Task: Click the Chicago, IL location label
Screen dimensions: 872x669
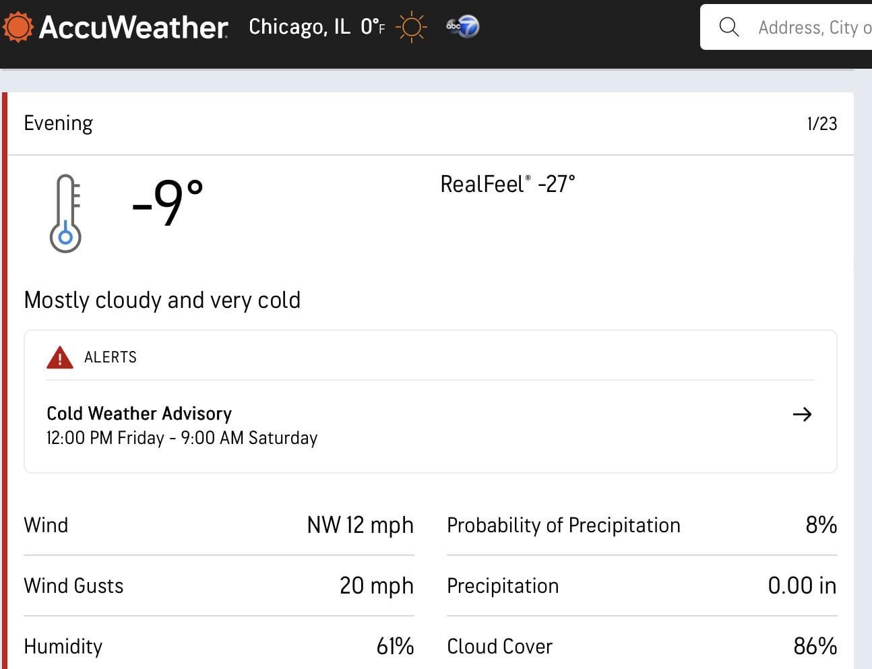Action: click(x=299, y=27)
